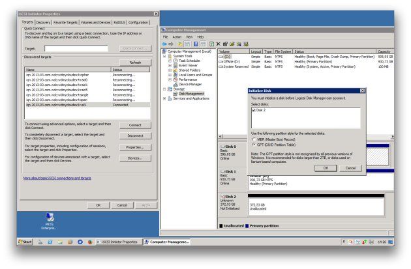
Task: Switch to the RADIUS tab
Action: (x=119, y=23)
